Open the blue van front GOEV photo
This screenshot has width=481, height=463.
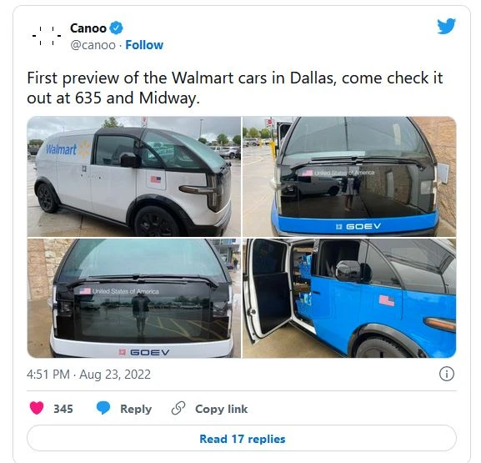pos(349,176)
